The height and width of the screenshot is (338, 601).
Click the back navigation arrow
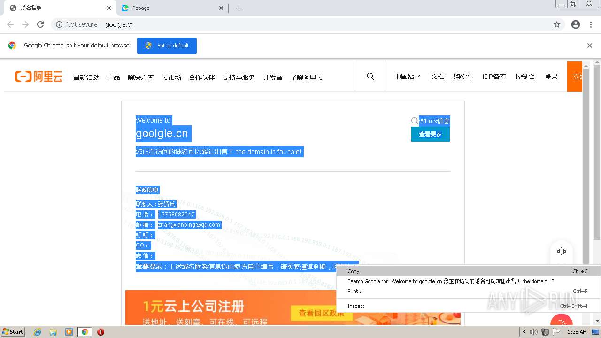pos(10,24)
